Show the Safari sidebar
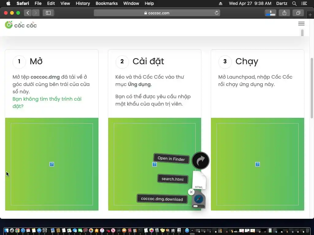 tap(48, 13)
